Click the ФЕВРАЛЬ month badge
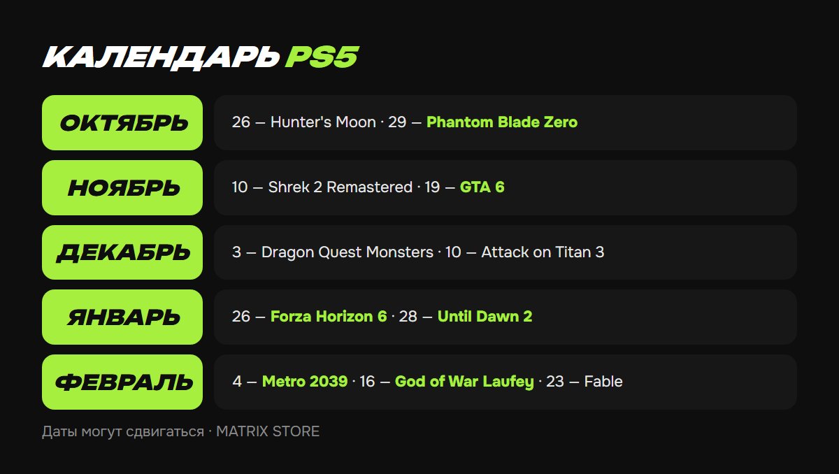839x474 pixels. (122, 382)
